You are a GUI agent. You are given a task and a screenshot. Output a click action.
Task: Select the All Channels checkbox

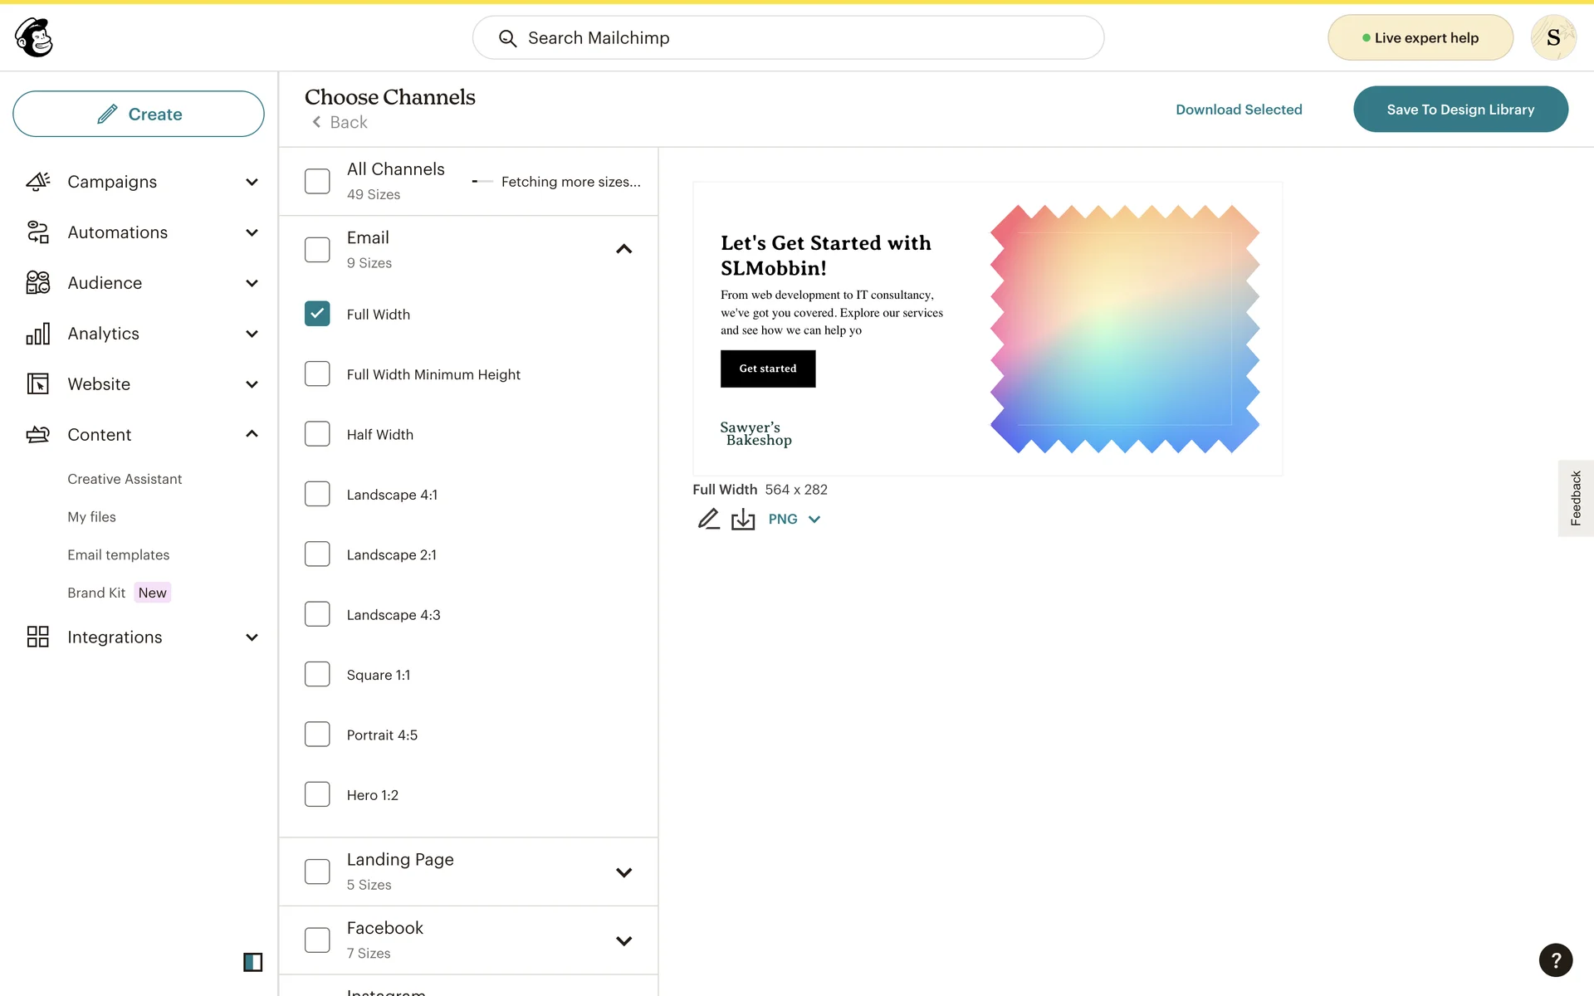[317, 181]
